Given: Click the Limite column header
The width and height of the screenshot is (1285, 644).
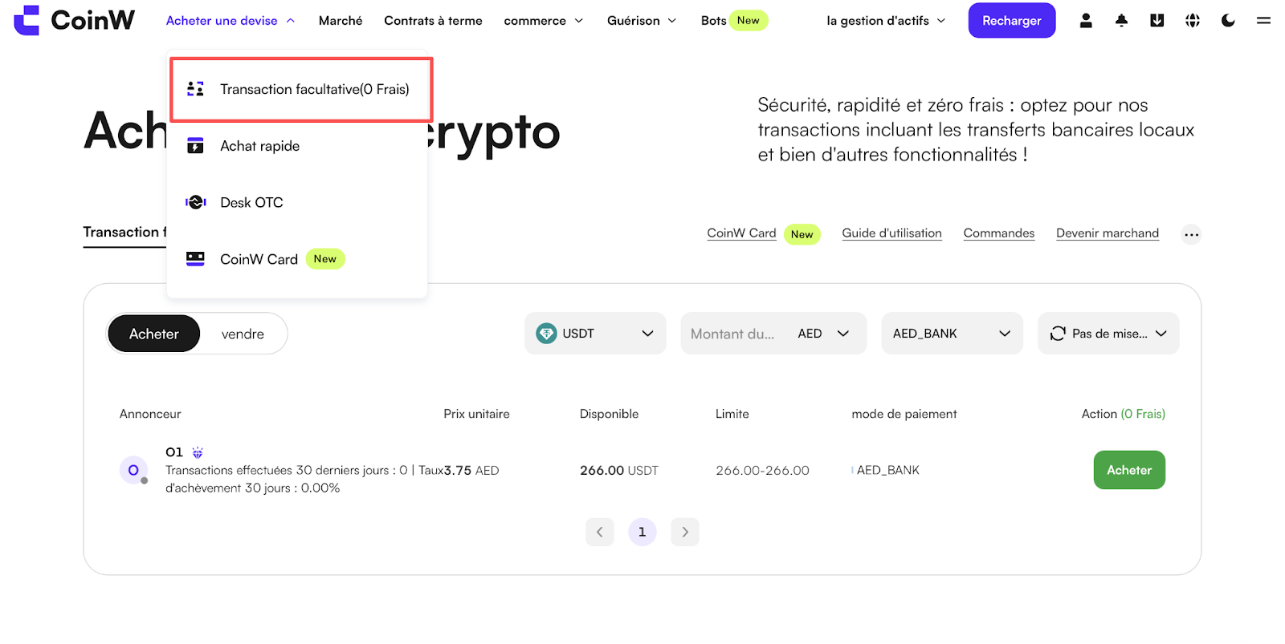Looking at the screenshot, I should 732,414.
